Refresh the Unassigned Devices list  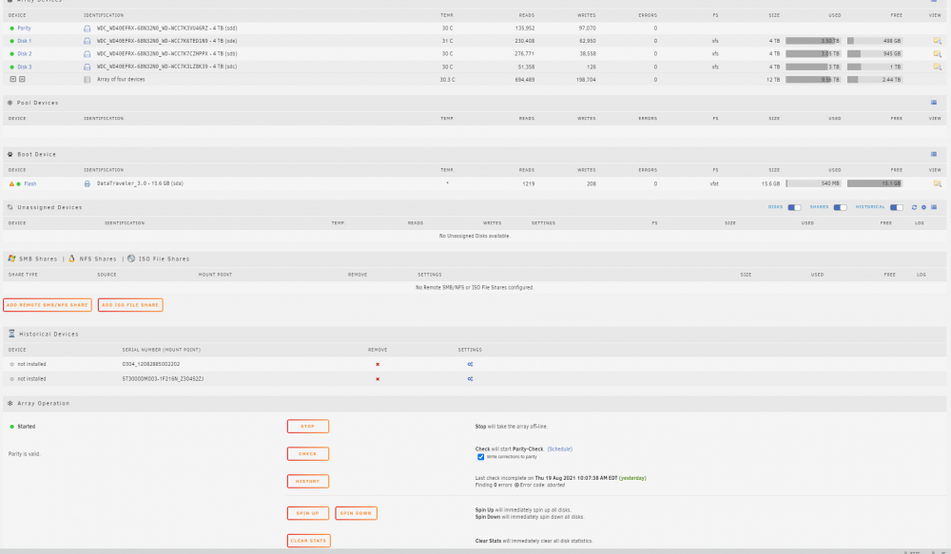coord(914,207)
